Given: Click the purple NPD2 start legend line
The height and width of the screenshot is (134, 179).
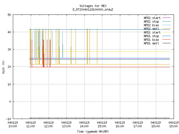Looking at the screenshot, I should (x=166, y=18).
